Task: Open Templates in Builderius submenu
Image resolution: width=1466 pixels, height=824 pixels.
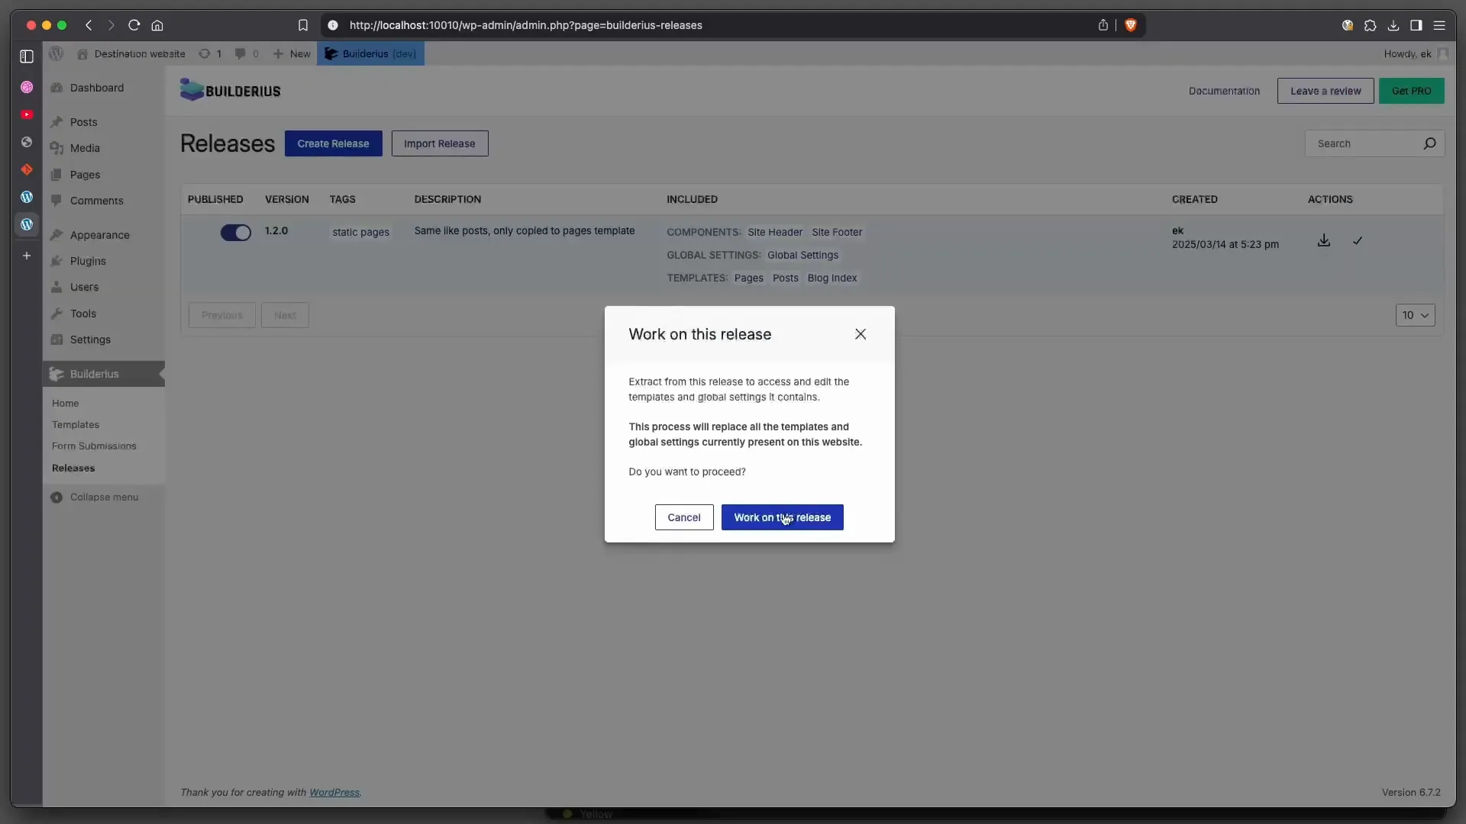Action: click(x=76, y=424)
